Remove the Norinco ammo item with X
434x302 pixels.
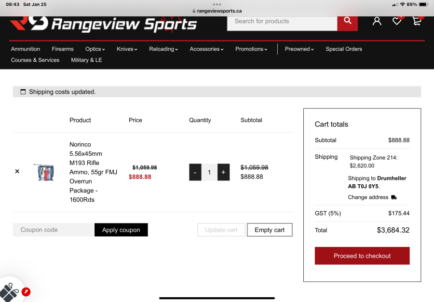tap(17, 171)
